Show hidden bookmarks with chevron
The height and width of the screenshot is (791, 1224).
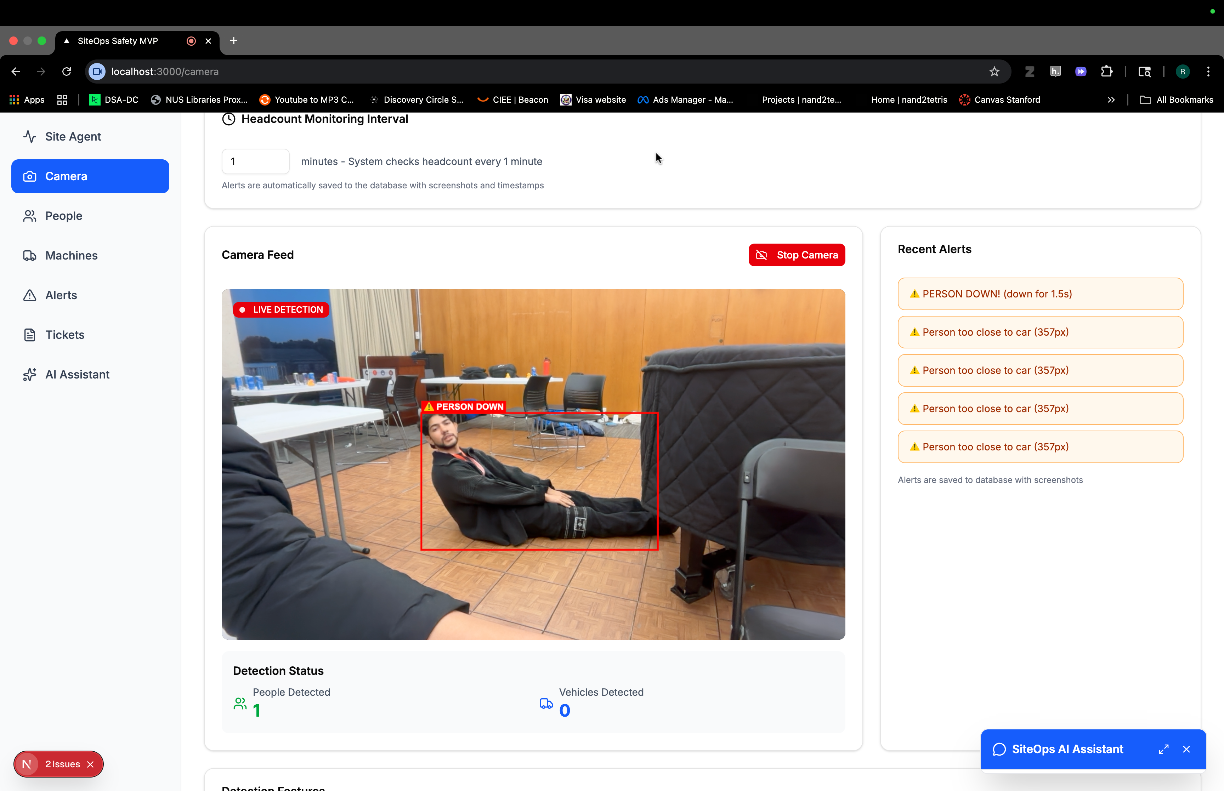(1111, 99)
